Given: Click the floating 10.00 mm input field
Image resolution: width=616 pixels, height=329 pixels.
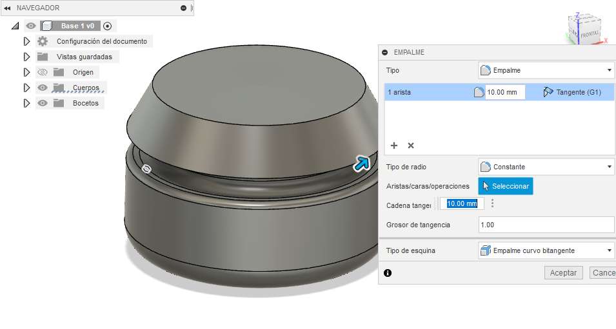Looking at the screenshot, I should pos(462,203).
